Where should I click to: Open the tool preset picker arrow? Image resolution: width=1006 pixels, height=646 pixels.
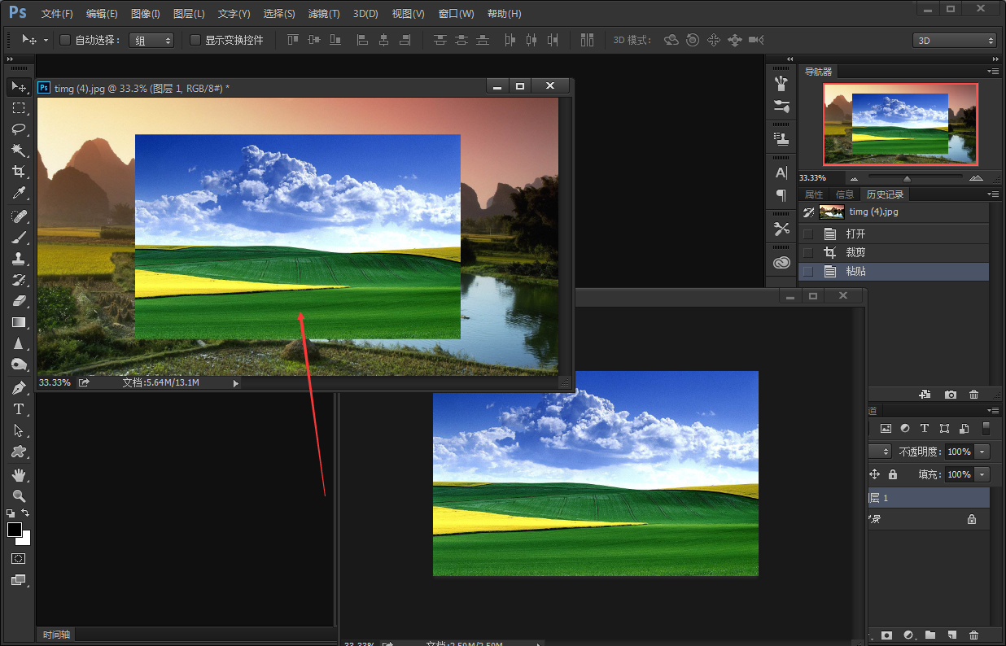pos(46,40)
